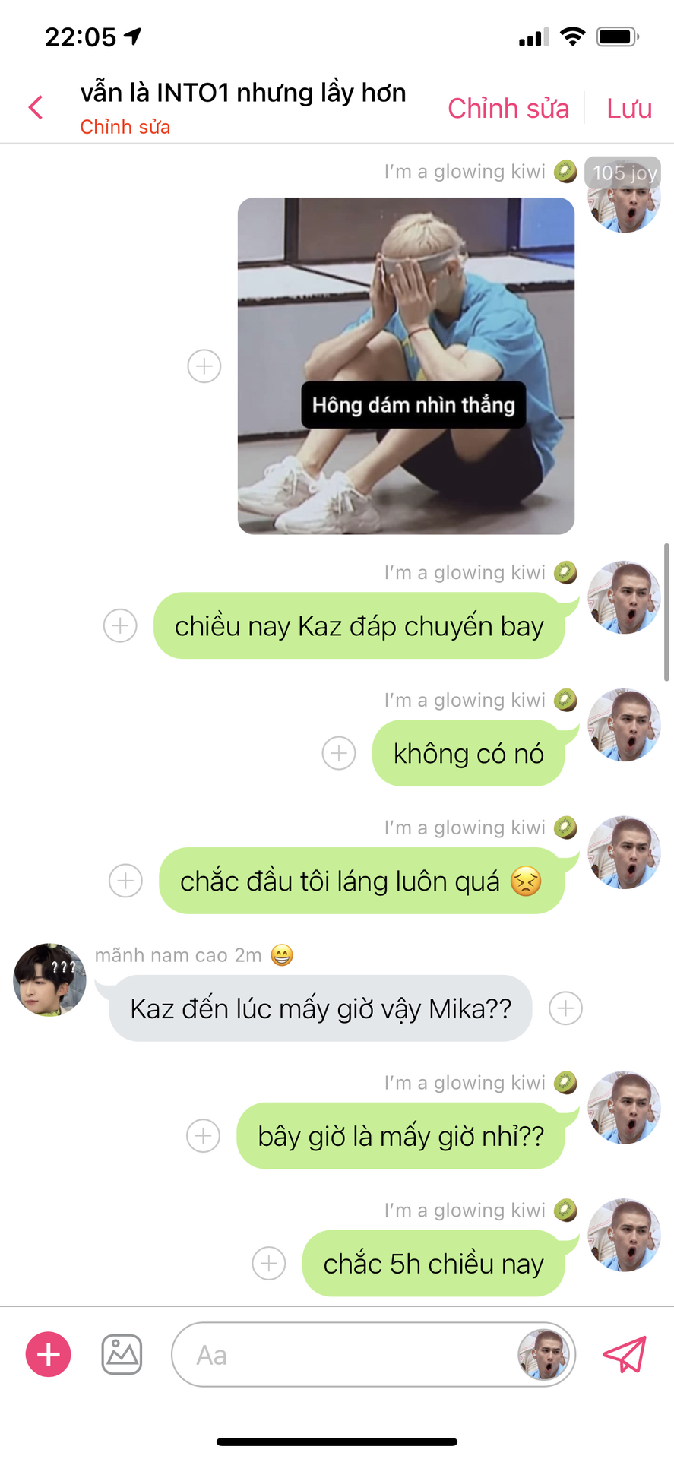
Task: Tap the chat title "vẫn là INTO1 nhưng lầy hơn"
Action: (x=243, y=93)
